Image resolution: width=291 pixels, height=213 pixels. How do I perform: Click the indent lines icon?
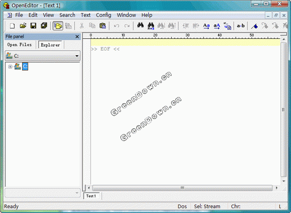186,26
